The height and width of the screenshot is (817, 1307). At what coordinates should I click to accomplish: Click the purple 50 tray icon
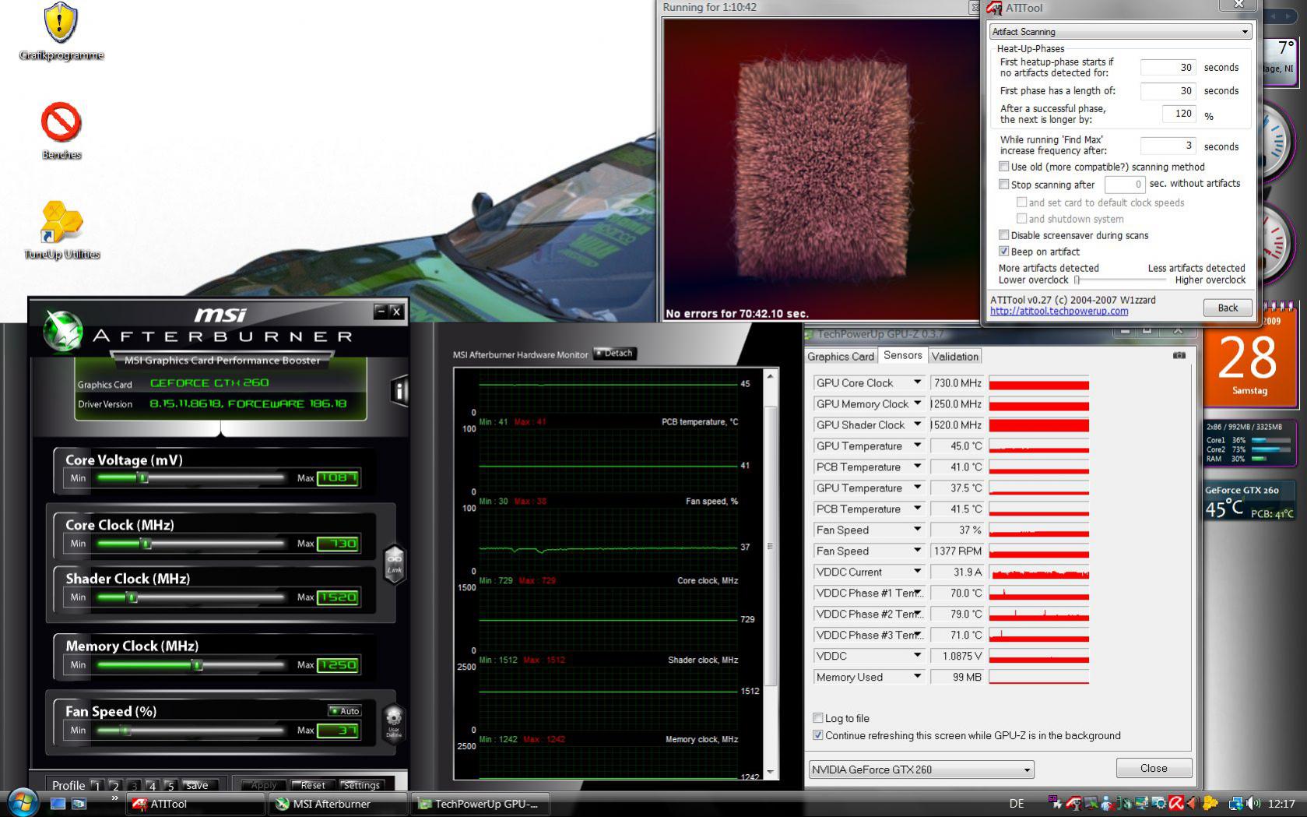(x=1056, y=801)
